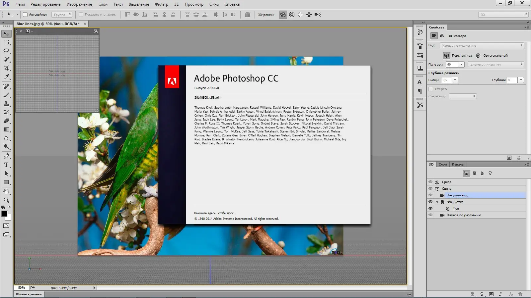The height and width of the screenshot is (298, 531).
Task: Open the Глубина value arrow
Action: (521, 80)
